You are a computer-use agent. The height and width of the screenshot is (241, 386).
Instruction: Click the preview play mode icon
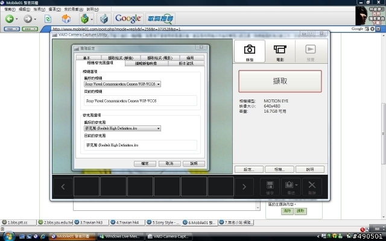click(311, 51)
